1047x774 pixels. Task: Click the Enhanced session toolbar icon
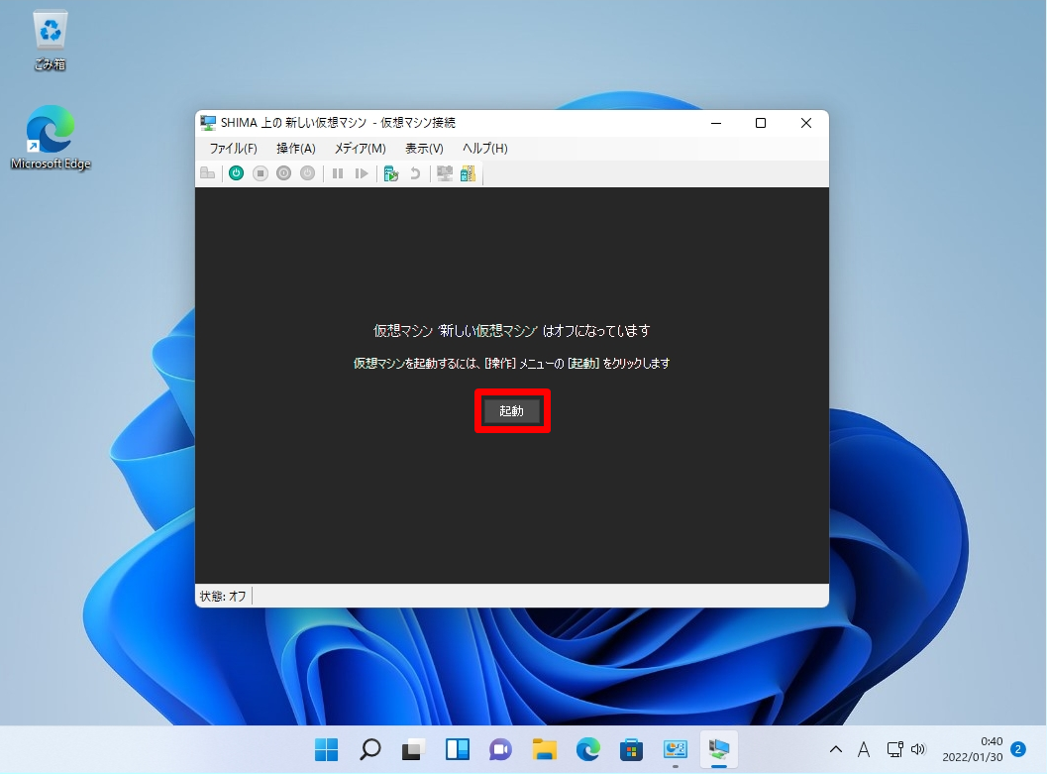click(444, 173)
